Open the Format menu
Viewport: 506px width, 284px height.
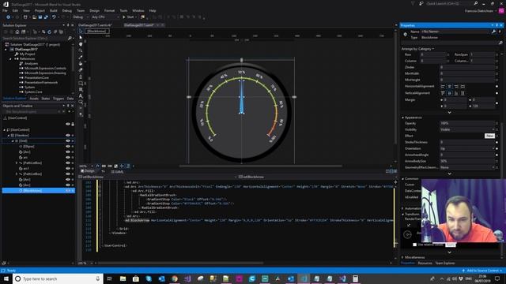click(109, 10)
